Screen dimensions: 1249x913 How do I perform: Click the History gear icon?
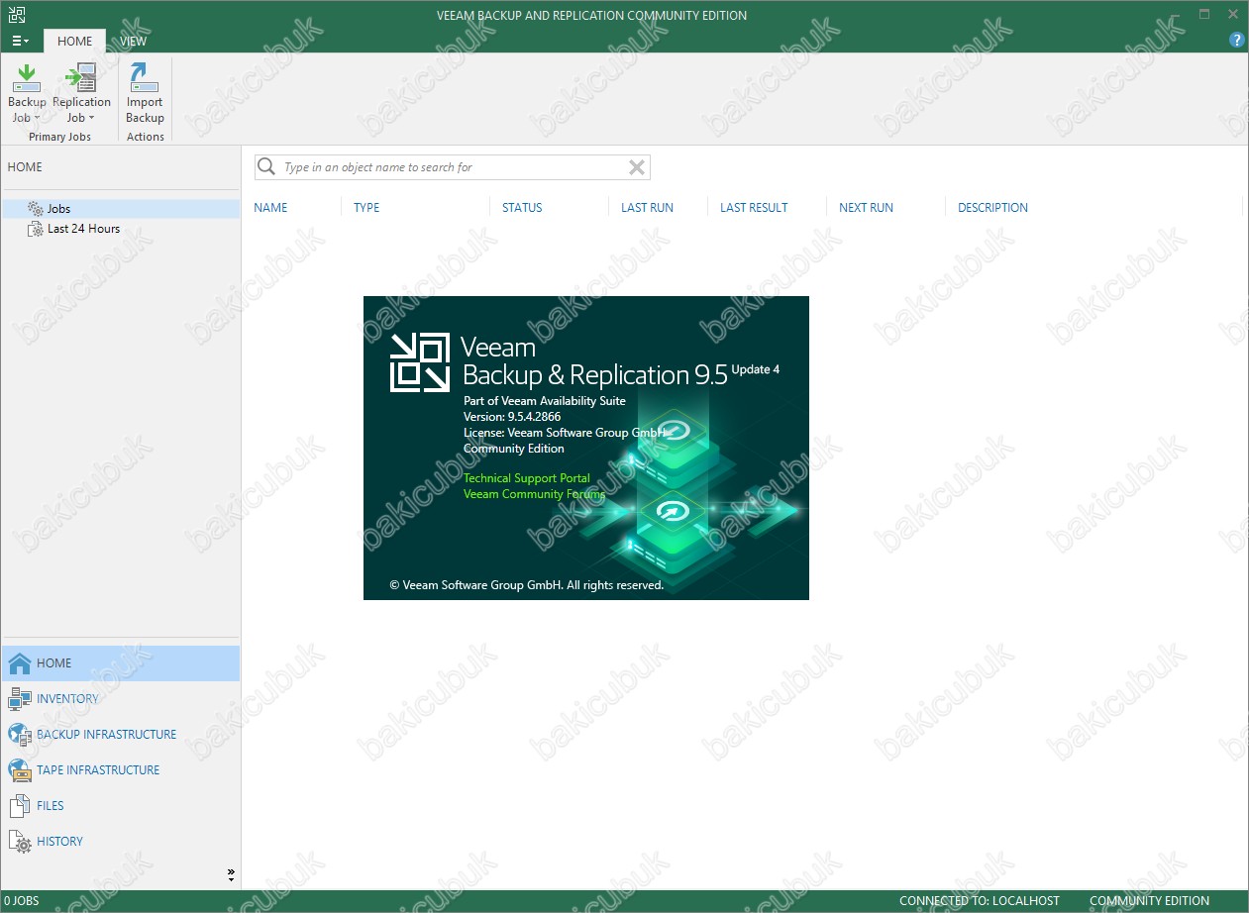[20, 842]
